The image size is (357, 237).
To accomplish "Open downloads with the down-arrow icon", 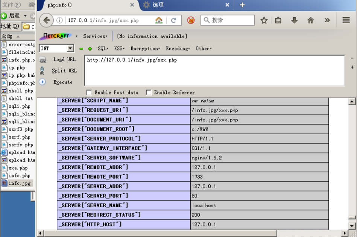I will 295,20.
